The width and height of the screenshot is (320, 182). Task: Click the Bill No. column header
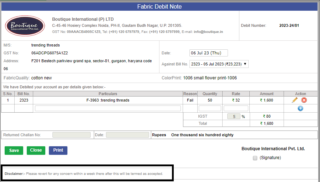24,94
